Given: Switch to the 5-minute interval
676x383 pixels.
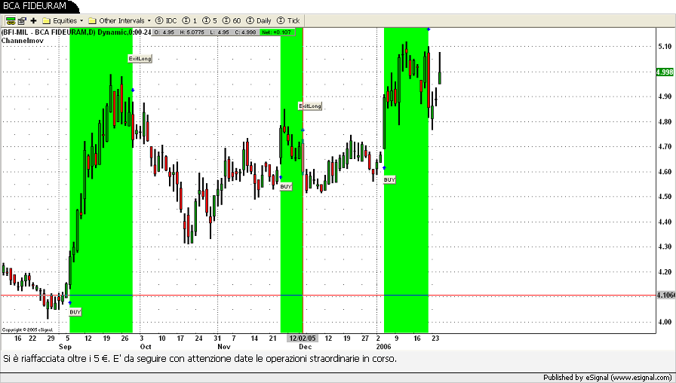Looking at the screenshot, I should pyautogui.click(x=210, y=20).
